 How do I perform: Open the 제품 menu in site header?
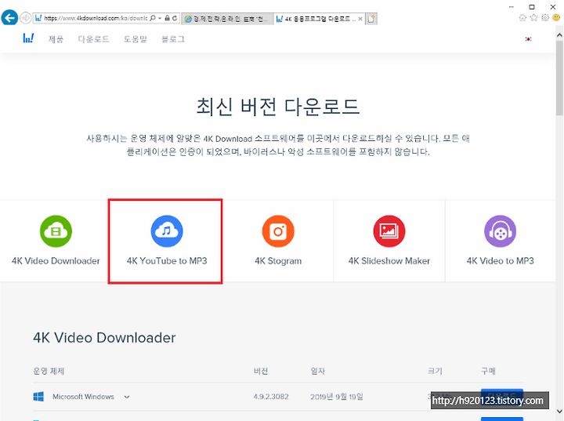pyautogui.click(x=56, y=39)
